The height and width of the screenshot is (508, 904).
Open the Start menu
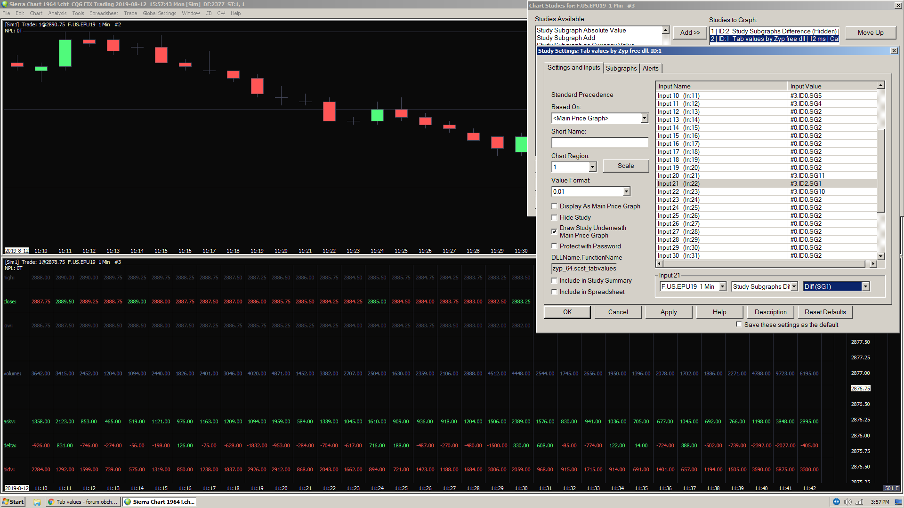[x=13, y=502]
